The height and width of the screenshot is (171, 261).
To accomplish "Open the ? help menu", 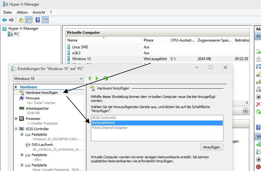I will click(51, 12).
